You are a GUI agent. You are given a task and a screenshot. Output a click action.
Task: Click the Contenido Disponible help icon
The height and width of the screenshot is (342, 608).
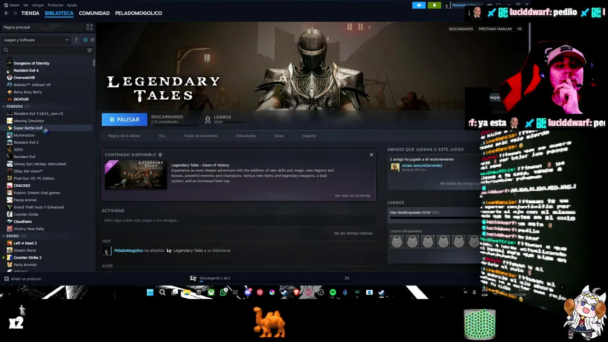pos(160,155)
